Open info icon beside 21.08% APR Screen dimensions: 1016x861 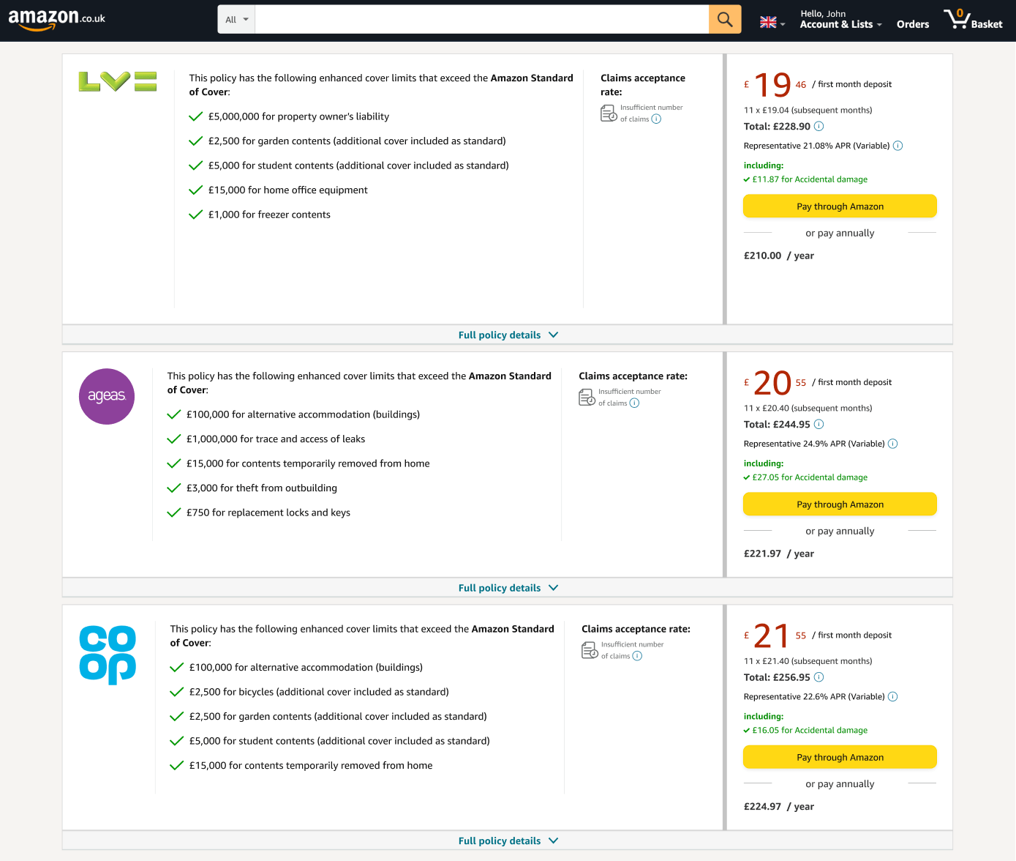tap(898, 146)
